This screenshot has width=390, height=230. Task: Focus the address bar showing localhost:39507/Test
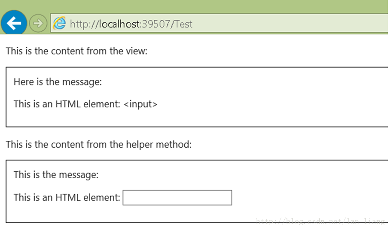tap(219, 23)
